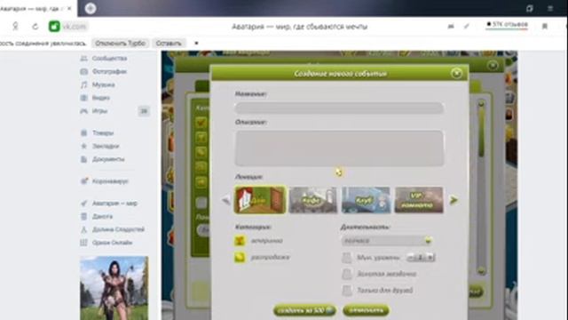The image size is (568, 320).
Task: Select the Кафе location thumbnail
Action: pos(313,200)
